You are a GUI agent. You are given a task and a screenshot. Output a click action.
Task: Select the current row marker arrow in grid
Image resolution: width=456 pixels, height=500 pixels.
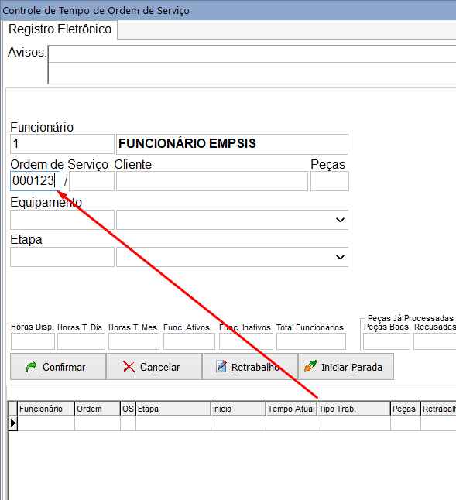point(12,423)
